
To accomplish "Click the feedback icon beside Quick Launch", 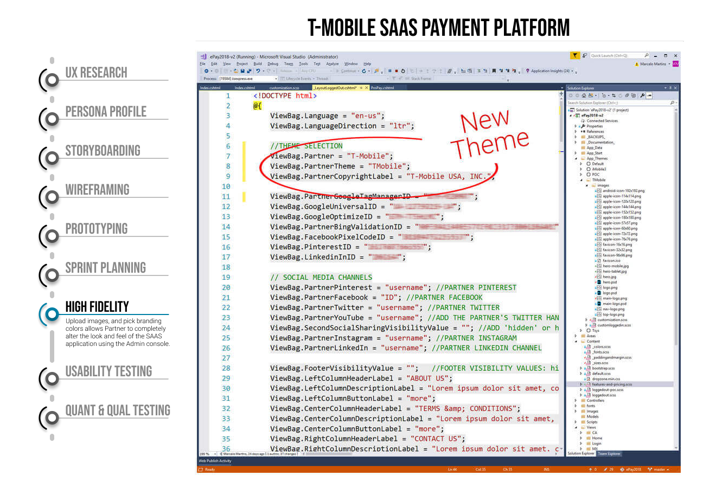I will 585,55.
